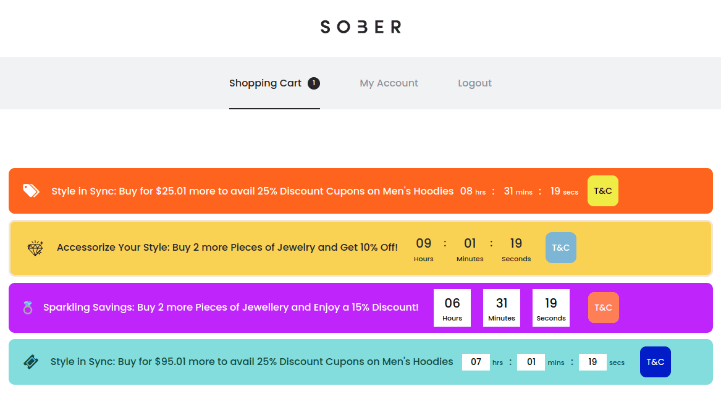Viewport: 721px width, 394px height.
Task: Click the SOBER logo
Action: (360, 27)
